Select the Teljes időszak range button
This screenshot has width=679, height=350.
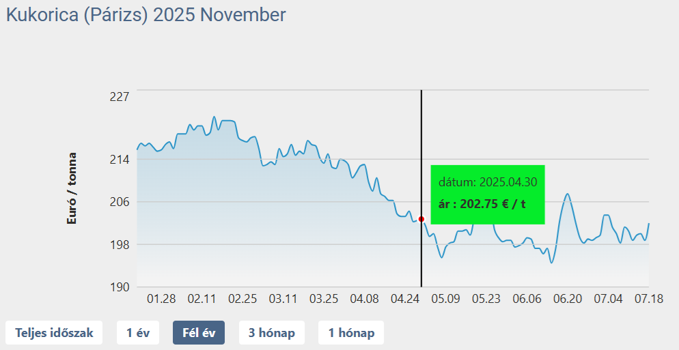point(54,333)
